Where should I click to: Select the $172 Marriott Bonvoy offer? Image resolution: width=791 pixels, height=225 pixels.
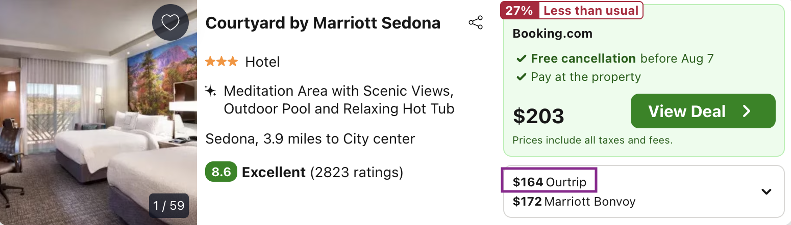pyautogui.click(x=574, y=202)
